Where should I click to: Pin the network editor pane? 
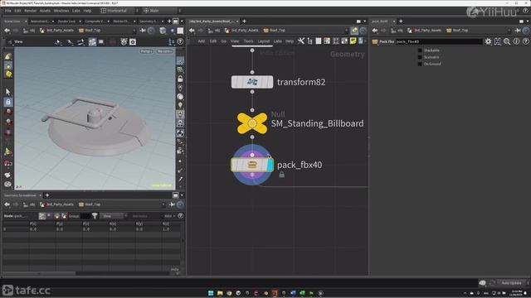[354, 31]
